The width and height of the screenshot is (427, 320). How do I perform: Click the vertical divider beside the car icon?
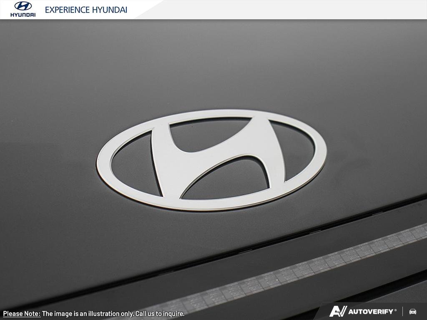coord(403,312)
